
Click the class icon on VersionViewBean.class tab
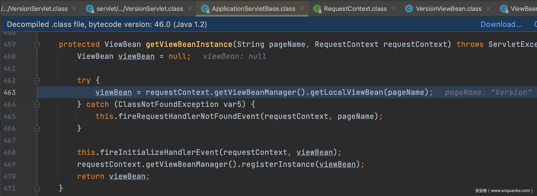[409, 9]
